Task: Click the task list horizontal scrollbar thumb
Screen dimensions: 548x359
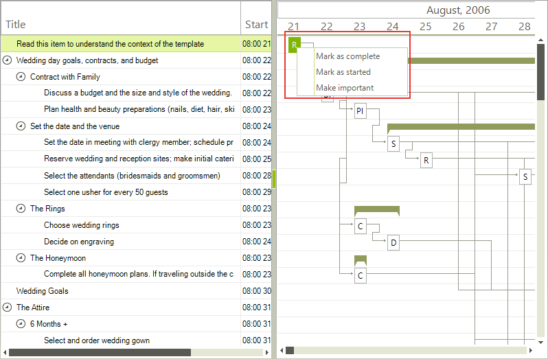Action: pos(100,352)
